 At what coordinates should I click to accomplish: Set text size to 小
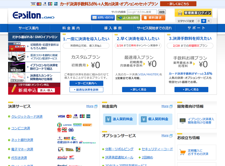[199, 21]
